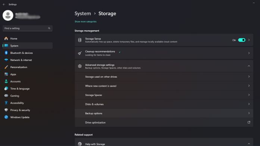Open the Storage Spaces row chevron
The height and width of the screenshot is (146, 260).
tap(249, 95)
